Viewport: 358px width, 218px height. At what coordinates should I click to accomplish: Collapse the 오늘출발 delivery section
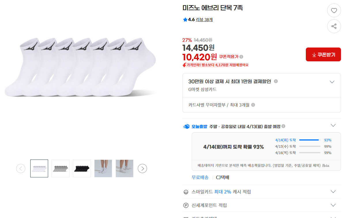click(x=333, y=125)
